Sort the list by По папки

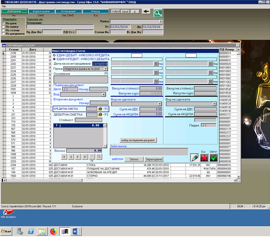[4, 26]
